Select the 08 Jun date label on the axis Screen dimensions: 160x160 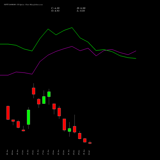click(x=7, y=152)
